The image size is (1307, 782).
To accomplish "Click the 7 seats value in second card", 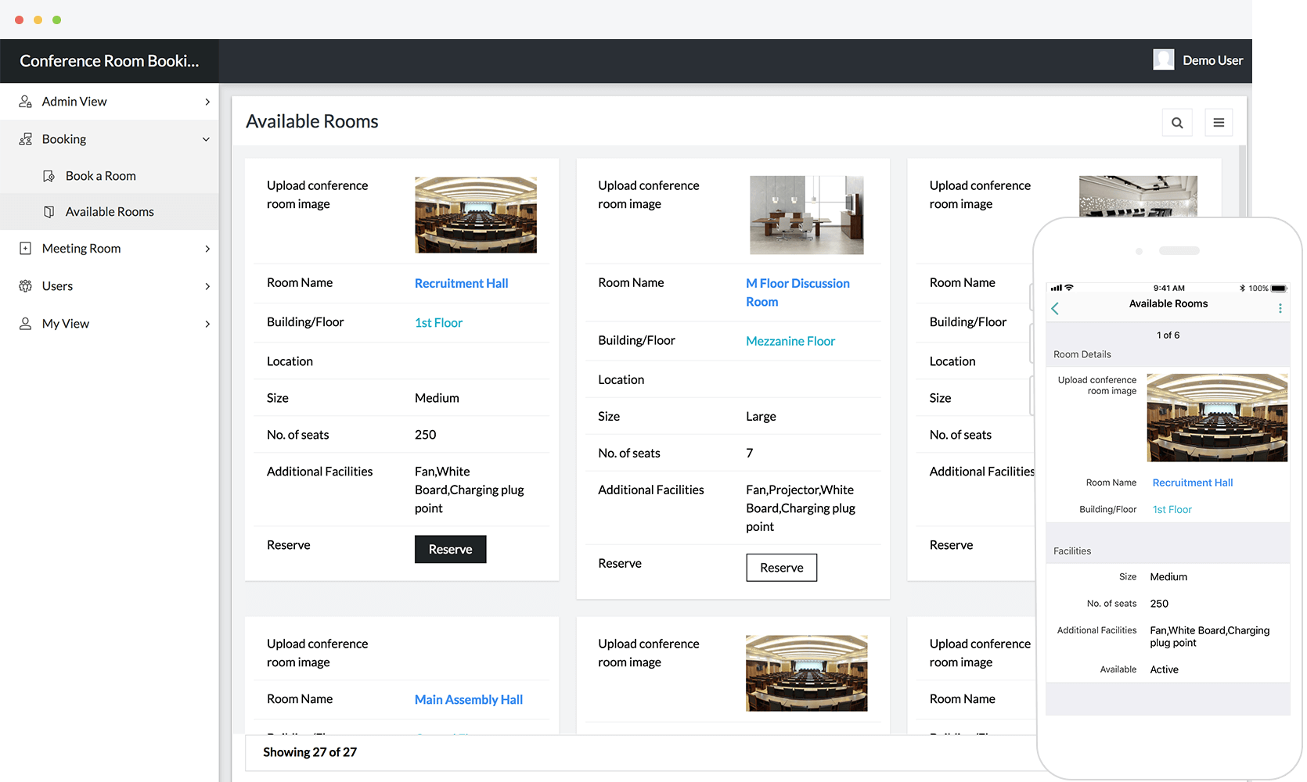I will [750, 453].
